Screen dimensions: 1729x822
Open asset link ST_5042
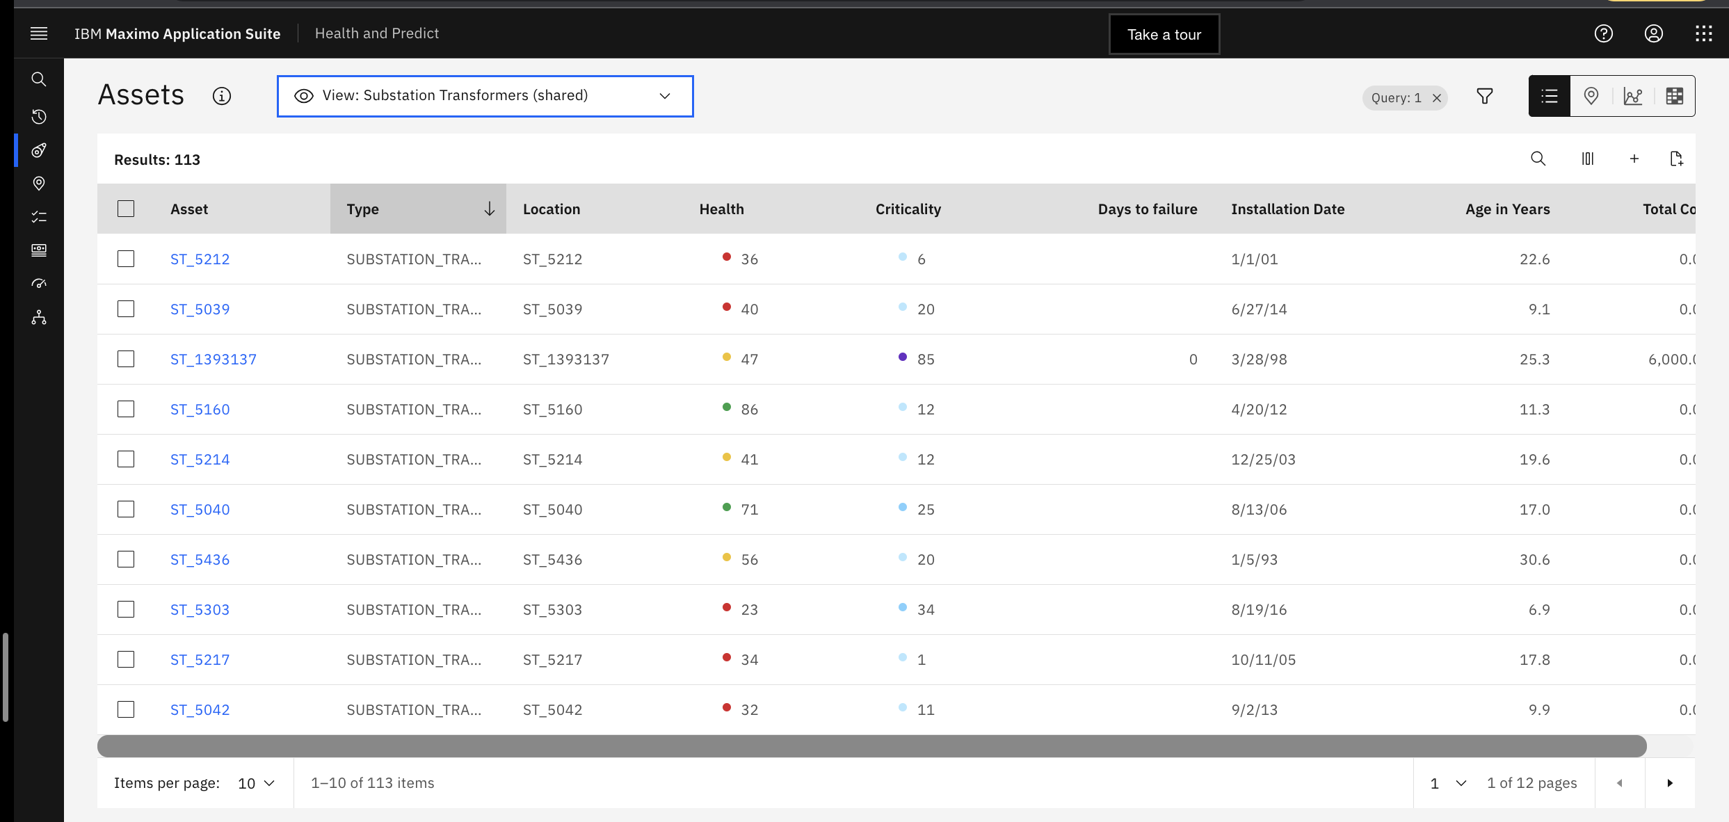click(x=200, y=709)
